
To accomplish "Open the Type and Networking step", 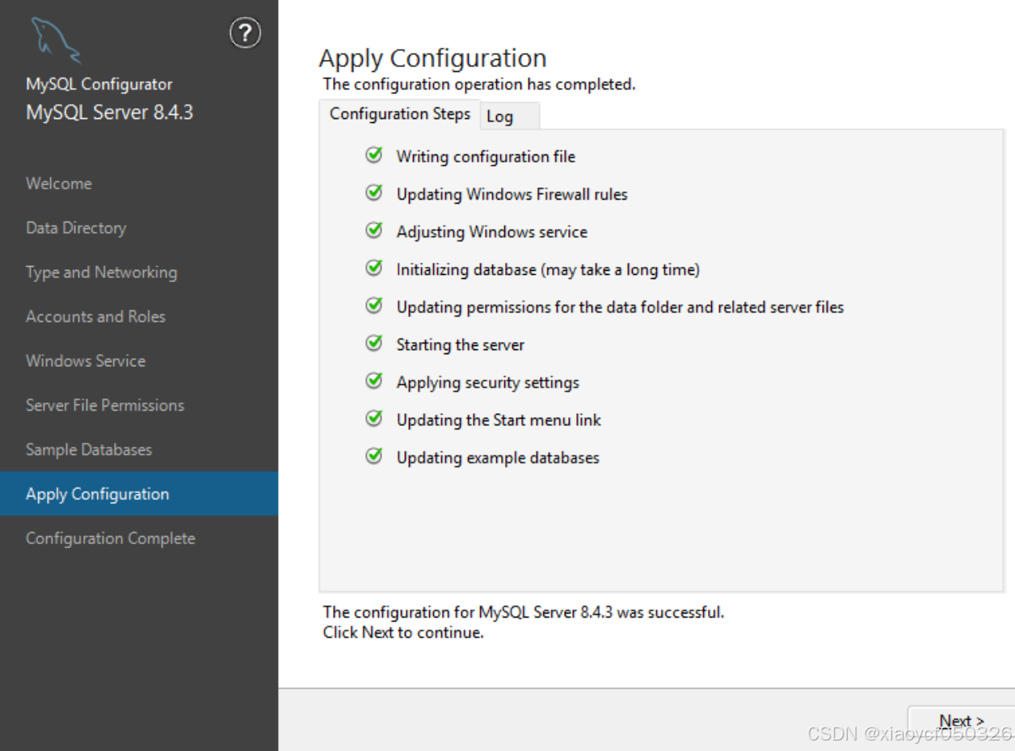I will (x=101, y=272).
